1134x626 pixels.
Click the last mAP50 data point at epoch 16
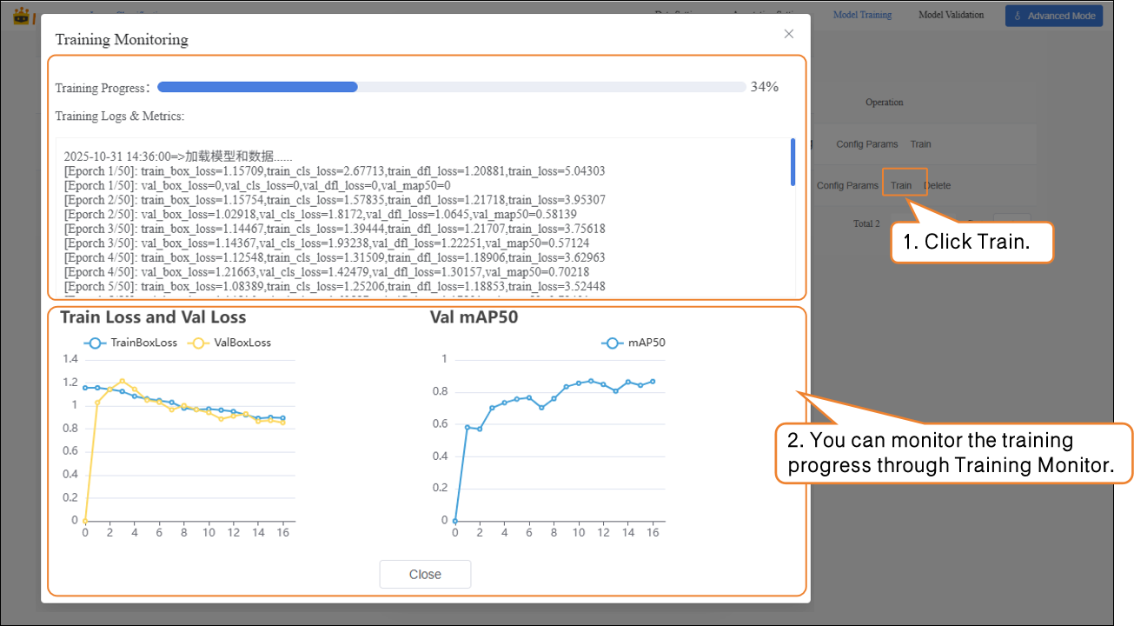click(x=653, y=381)
